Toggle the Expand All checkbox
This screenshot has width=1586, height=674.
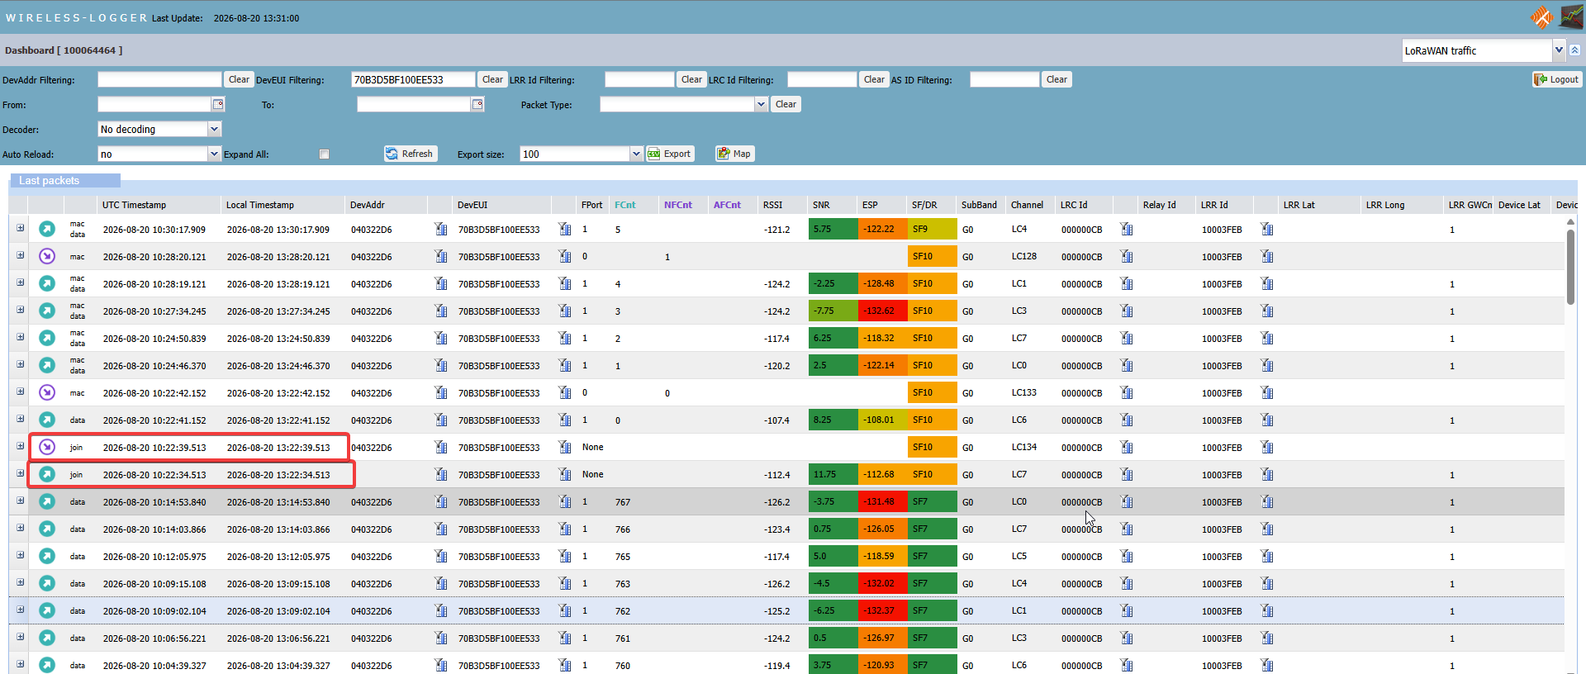pos(324,154)
